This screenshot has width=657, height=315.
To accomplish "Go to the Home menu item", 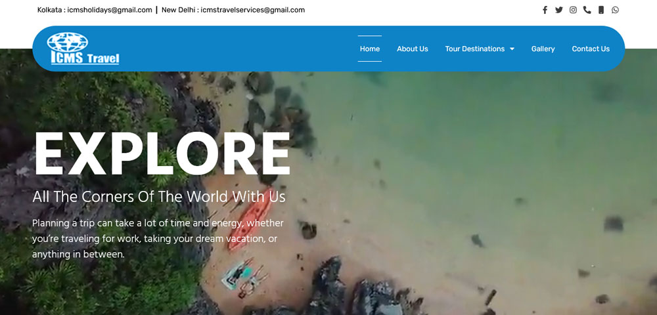I will (x=369, y=49).
